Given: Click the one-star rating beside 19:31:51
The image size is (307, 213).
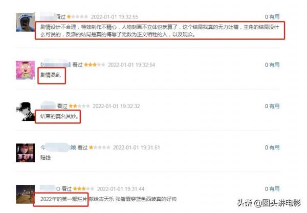Looking at the screenshot, I should pos(100,147).
